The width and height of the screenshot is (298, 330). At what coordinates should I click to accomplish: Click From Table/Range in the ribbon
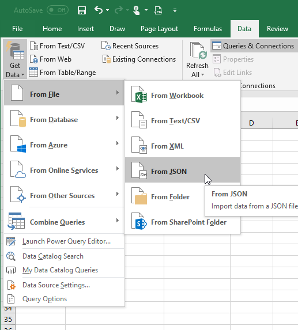[x=62, y=73]
